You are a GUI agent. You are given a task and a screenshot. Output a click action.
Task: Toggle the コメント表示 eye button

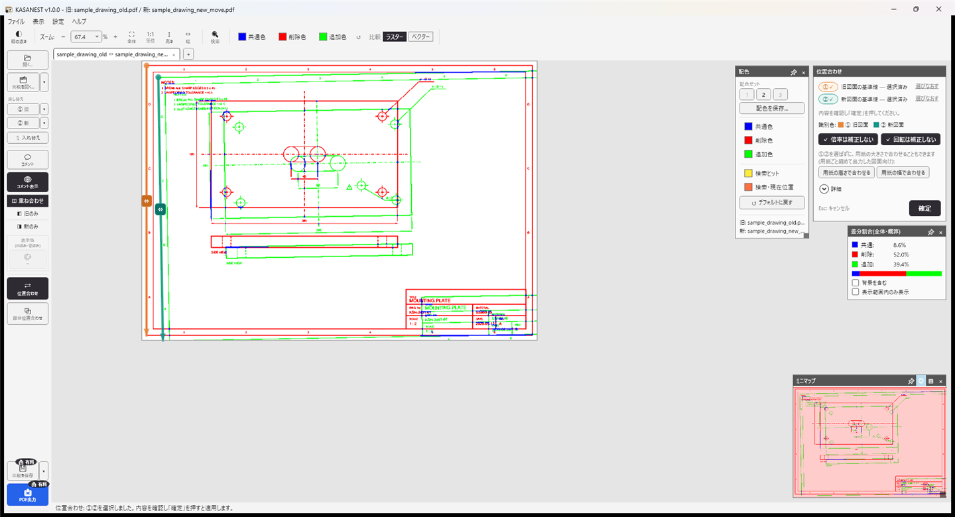(27, 182)
